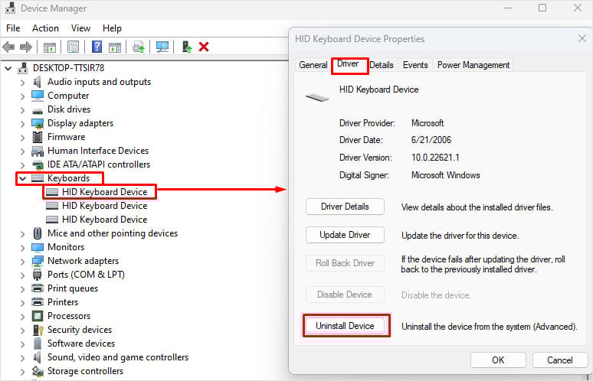Open the File menu
The width and height of the screenshot is (593, 381).
click(13, 28)
